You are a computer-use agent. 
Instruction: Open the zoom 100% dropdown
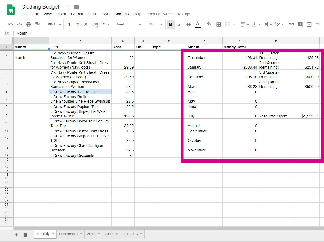pos(54,24)
